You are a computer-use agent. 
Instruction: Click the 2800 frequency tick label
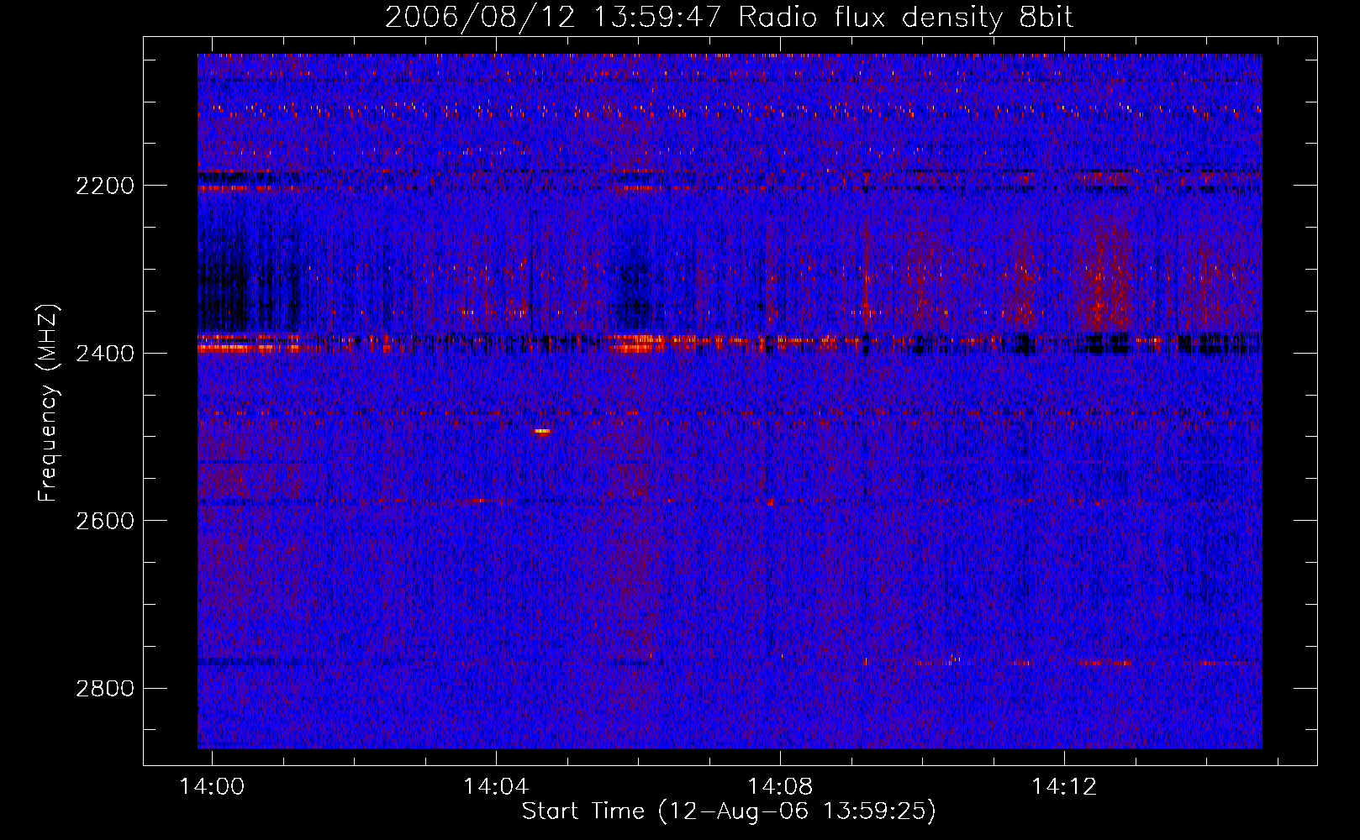click(x=105, y=689)
